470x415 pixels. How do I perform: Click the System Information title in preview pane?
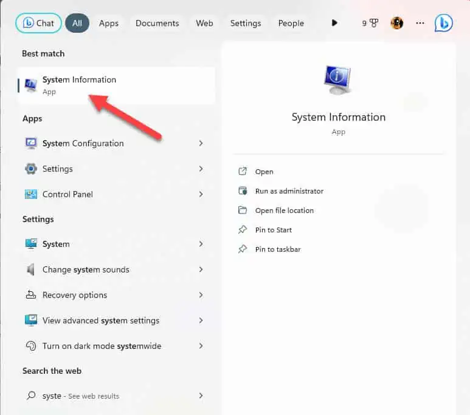click(x=339, y=117)
